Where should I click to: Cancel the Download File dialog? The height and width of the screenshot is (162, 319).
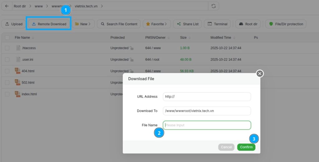pyautogui.click(x=226, y=147)
